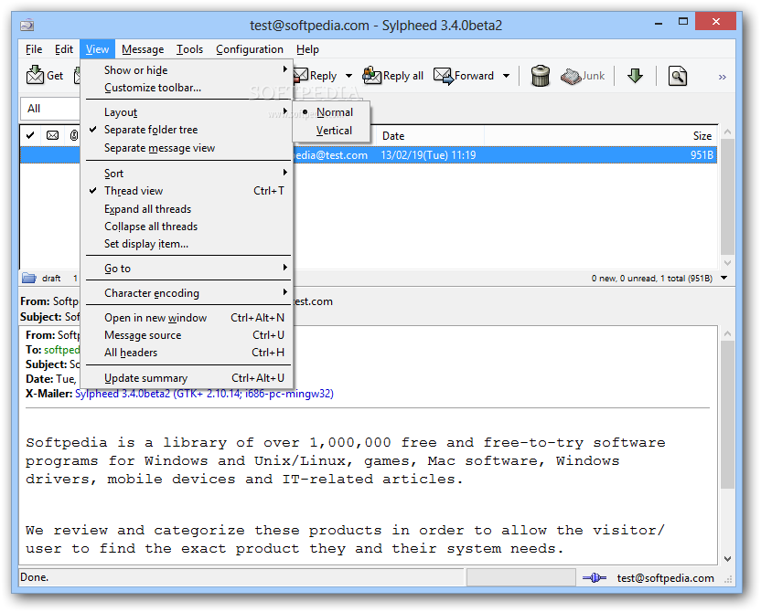Viewport: 761px width, 612px height.
Task: Select the message dated 13/02/19(Tue) 11:19
Action: [428, 155]
